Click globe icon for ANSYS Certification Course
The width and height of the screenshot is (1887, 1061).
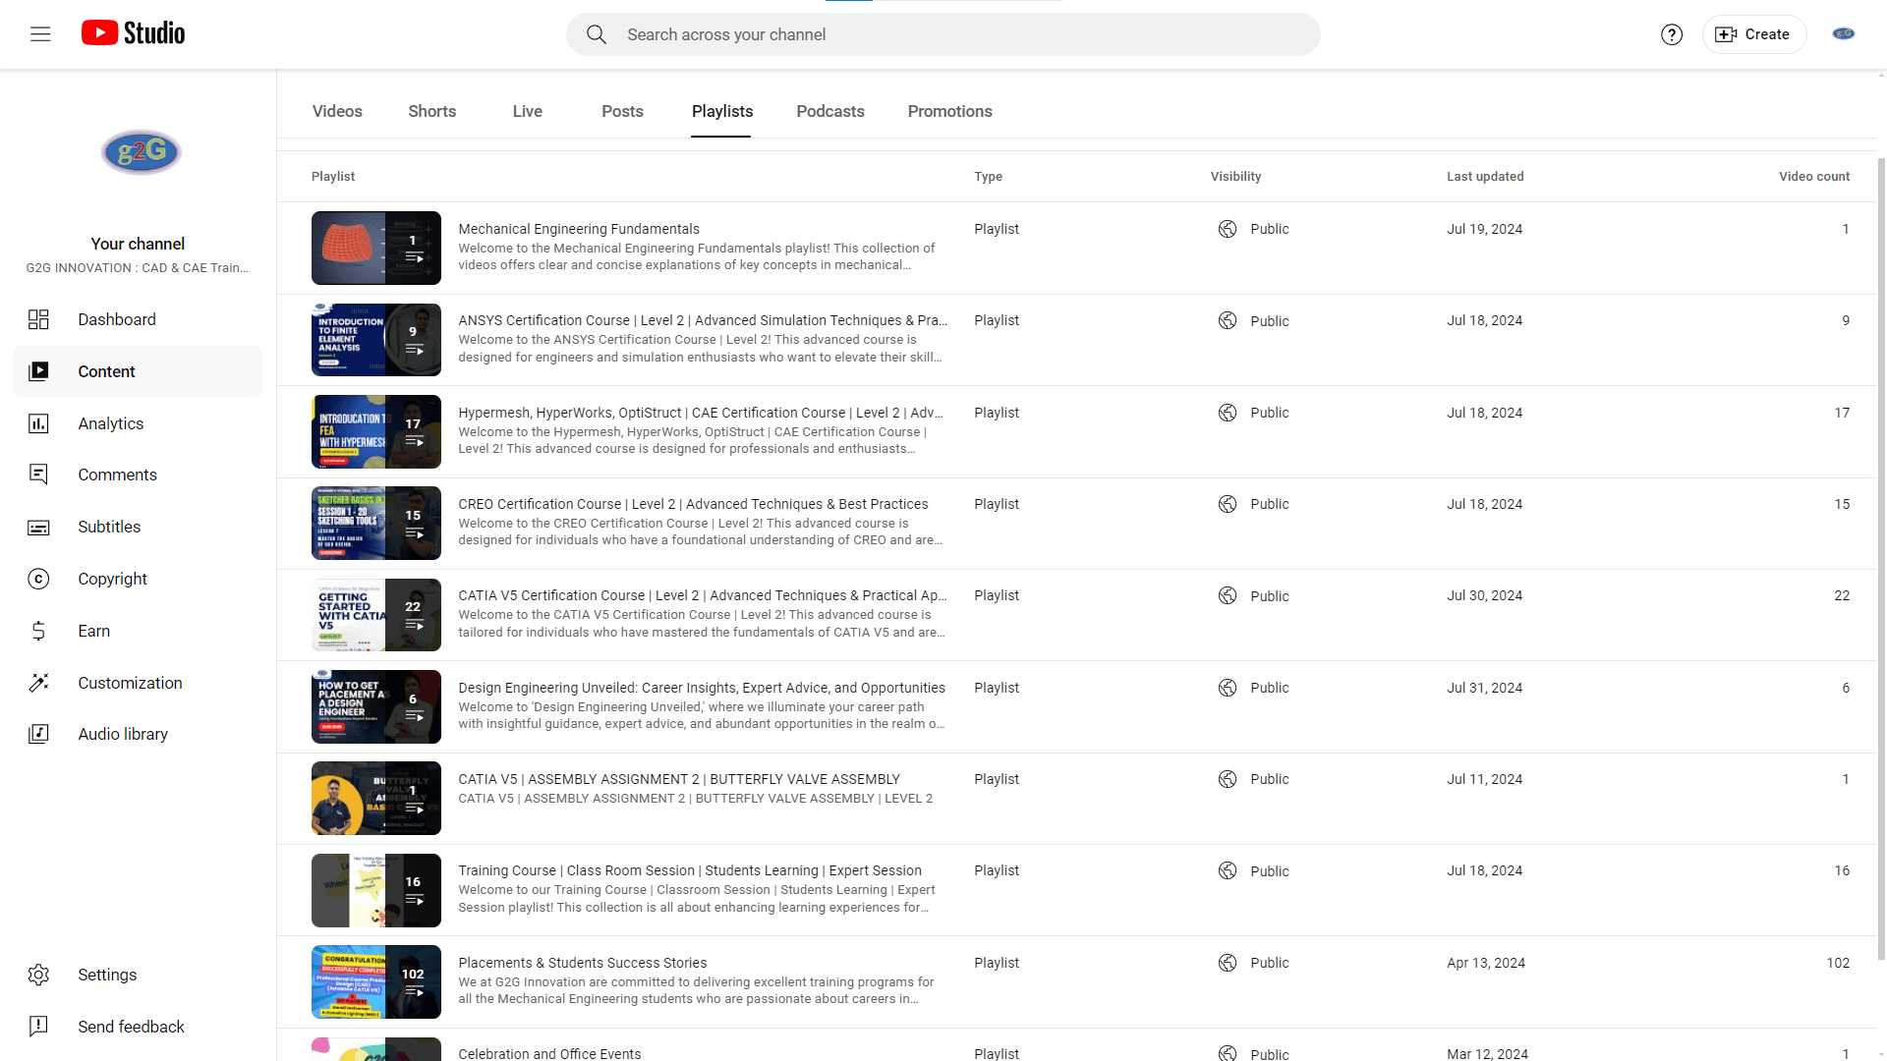(1228, 321)
